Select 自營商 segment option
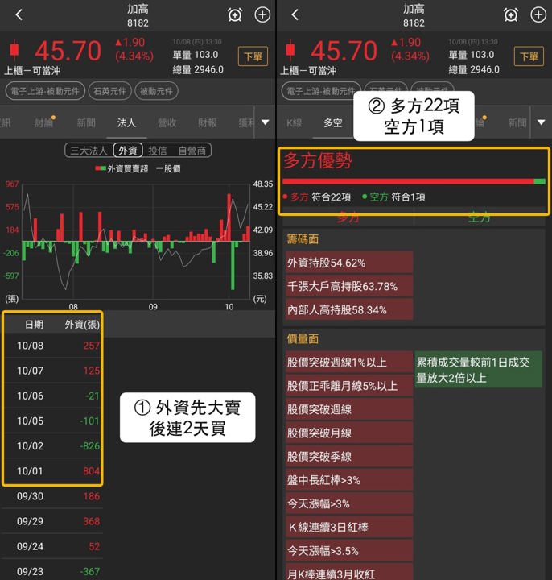 tap(192, 151)
